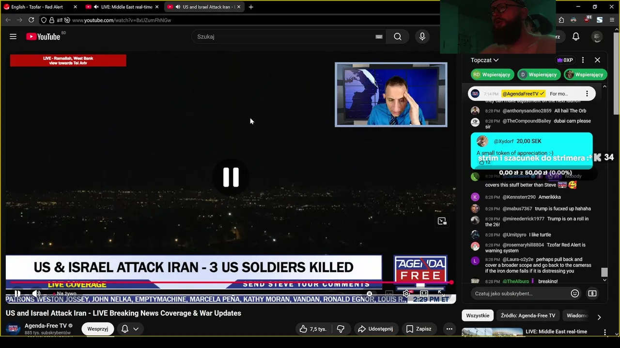620x348 pixels.
Task: Open browser application menu
Action: [x=612, y=20]
